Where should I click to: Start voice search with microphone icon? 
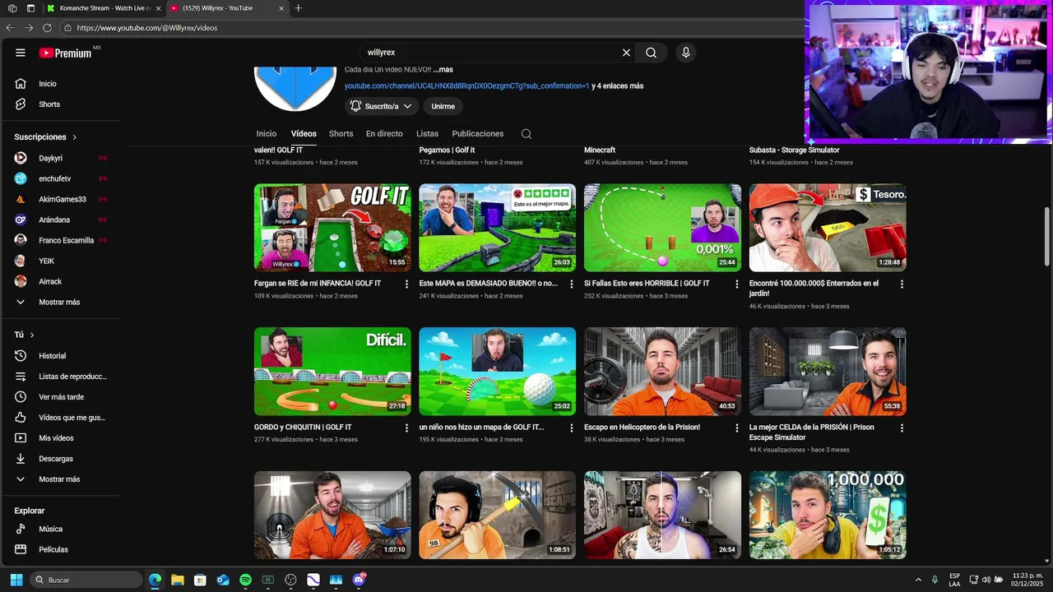[686, 53]
